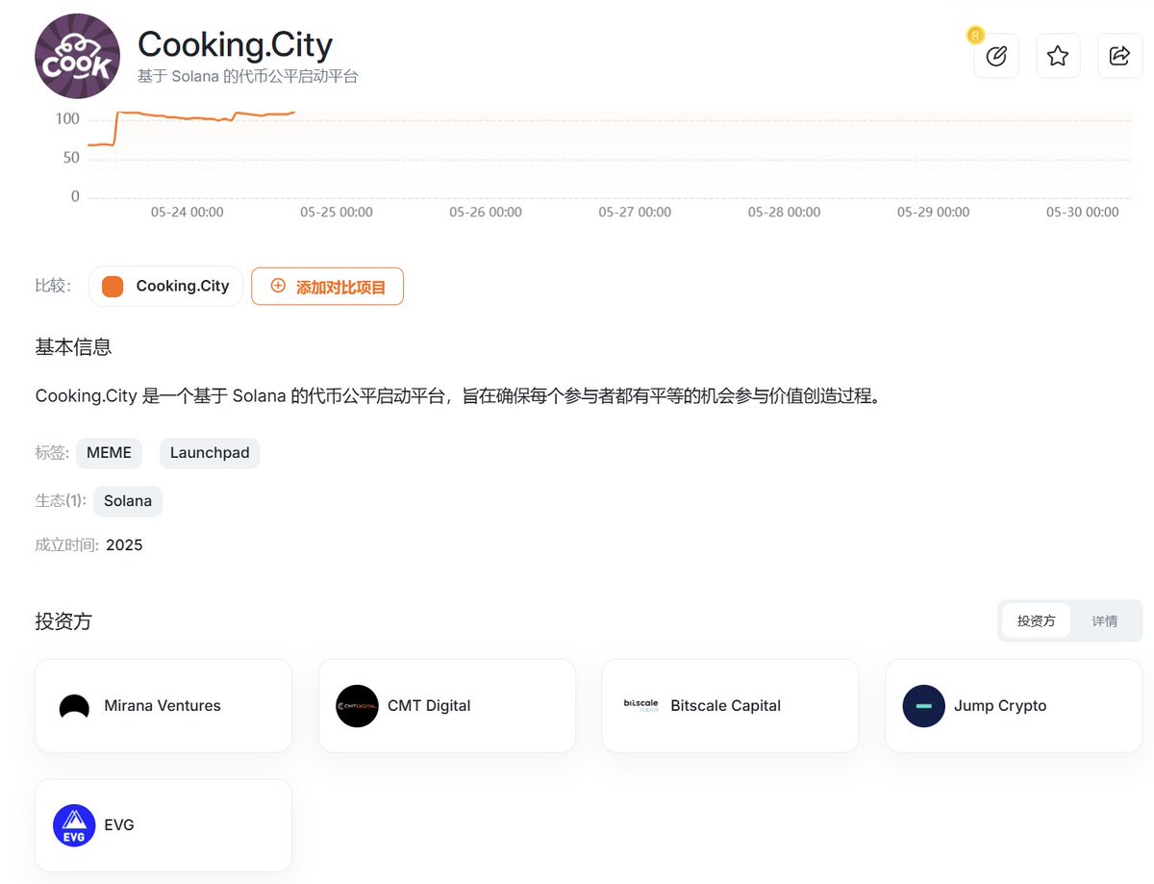1154x884 pixels.
Task: Click the 05-24 00:00 axis label
Action: coord(188,212)
